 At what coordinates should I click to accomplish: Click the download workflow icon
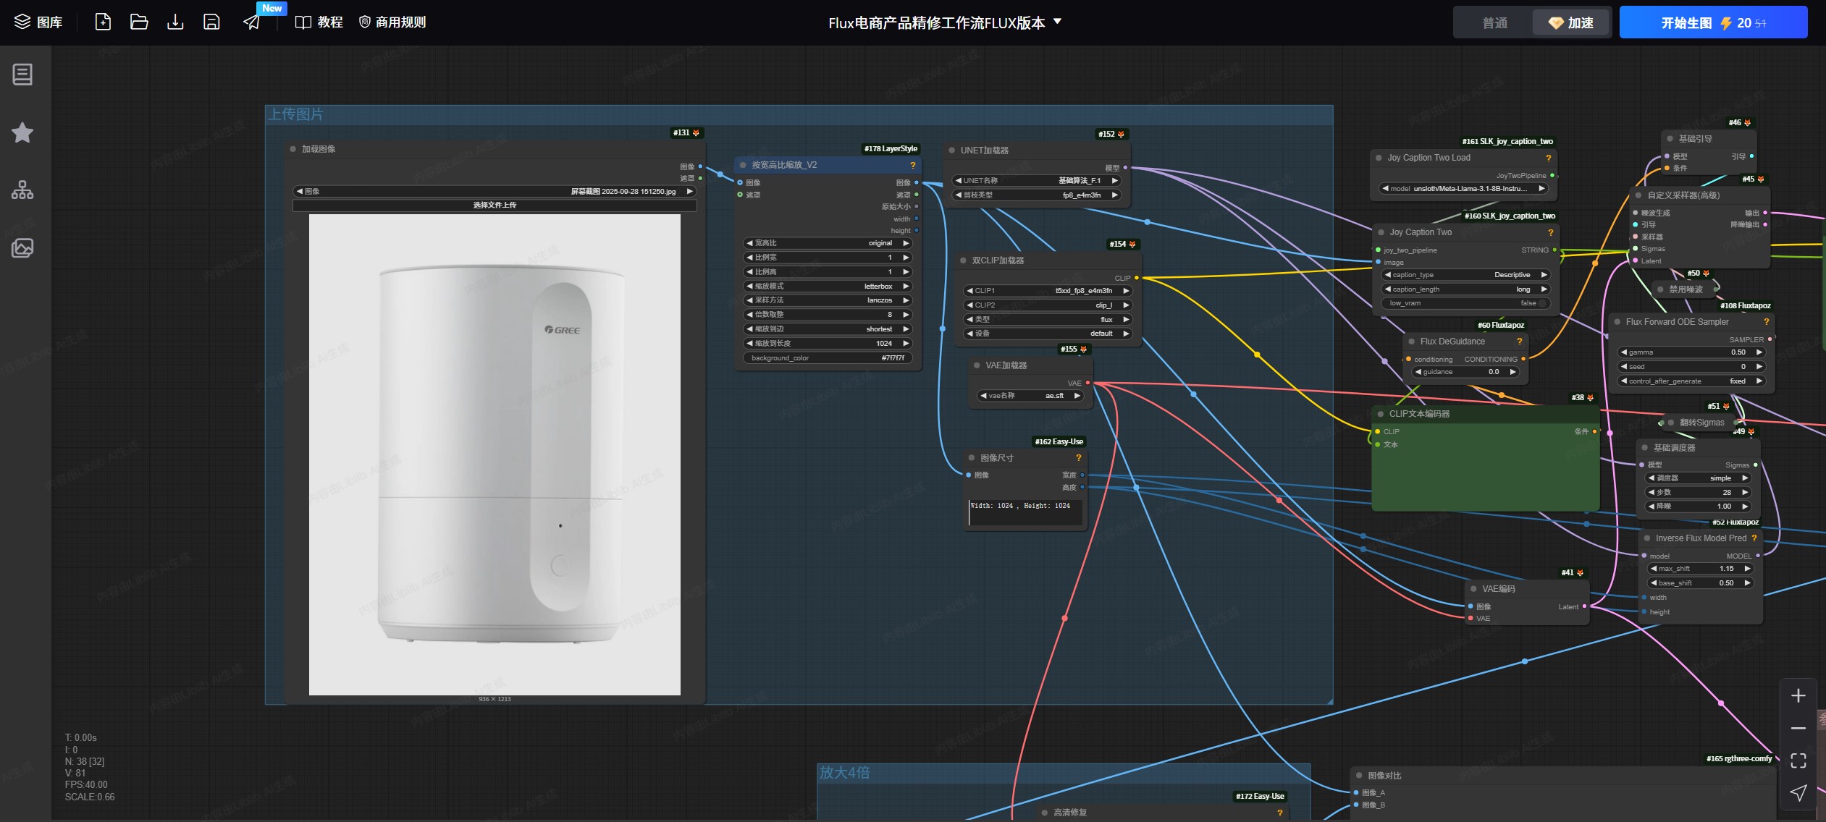(x=175, y=22)
